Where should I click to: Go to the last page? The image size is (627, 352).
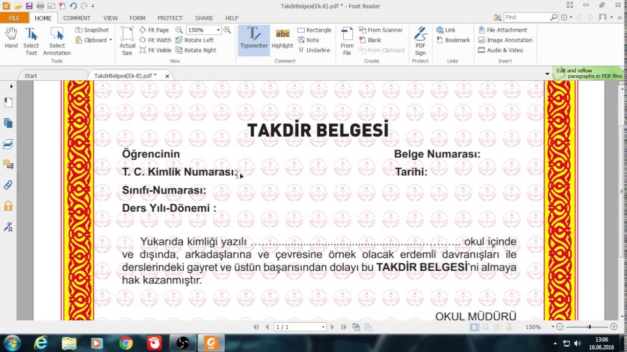[x=344, y=327]
